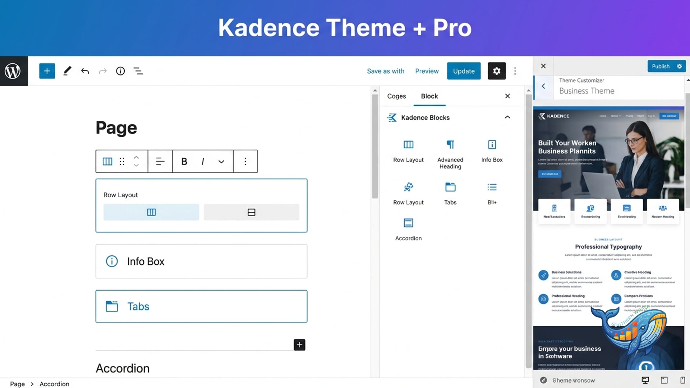Open block toolbar options three-dot menu
Image resolution: width=690 pixels, height=388 pixels.
point(245,161)
